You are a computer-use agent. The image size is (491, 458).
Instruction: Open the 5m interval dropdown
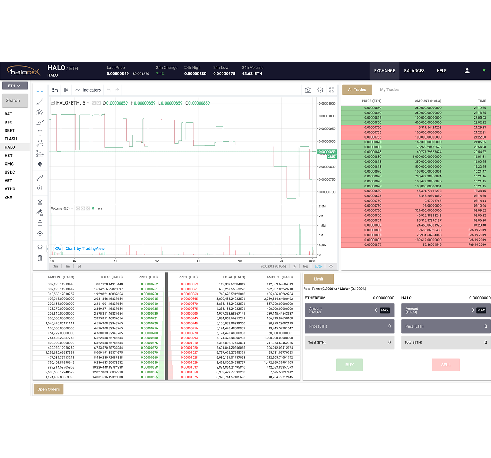[x=55, y=90]
